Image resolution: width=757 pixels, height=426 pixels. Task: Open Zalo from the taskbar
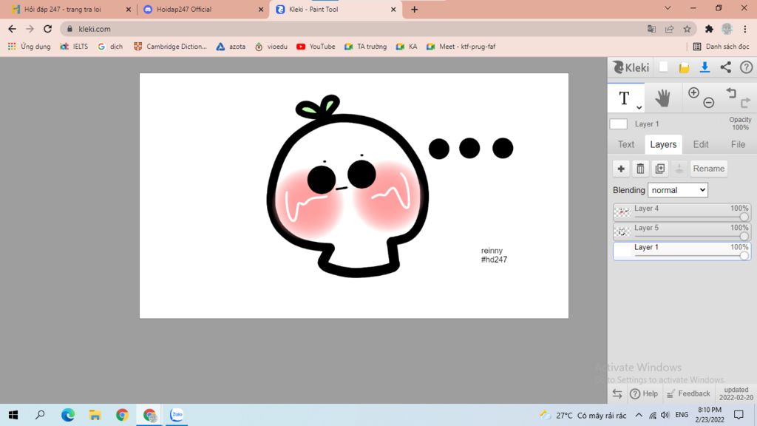click(x=177, y=414)
